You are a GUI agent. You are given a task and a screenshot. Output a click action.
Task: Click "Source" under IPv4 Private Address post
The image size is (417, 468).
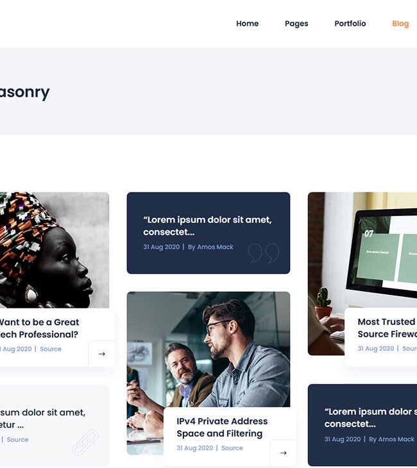232,448
